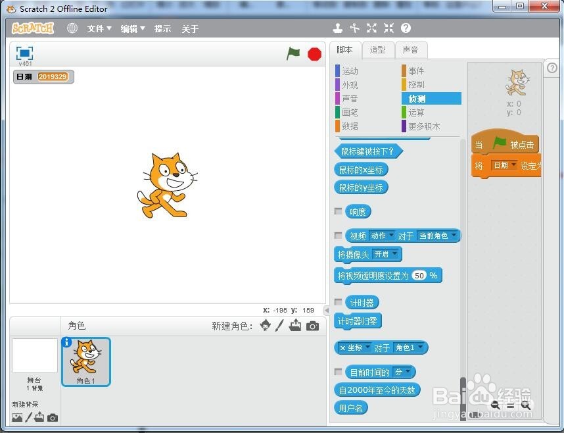Paint a new backdrop icon
The width and height of the screenshot is (564, 433).
tap(28, 417)
